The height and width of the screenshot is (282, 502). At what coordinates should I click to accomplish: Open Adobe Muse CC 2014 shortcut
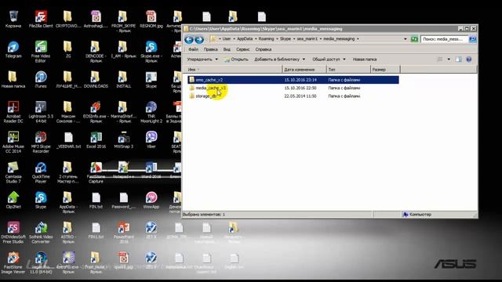(x=13, y=143)
